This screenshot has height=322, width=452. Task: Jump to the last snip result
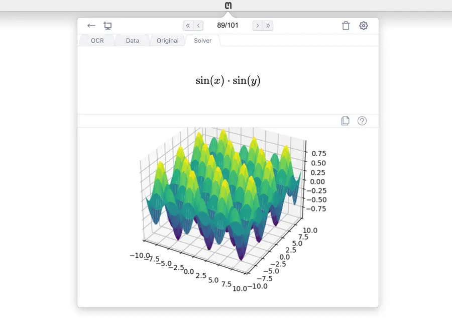point(268,26)
